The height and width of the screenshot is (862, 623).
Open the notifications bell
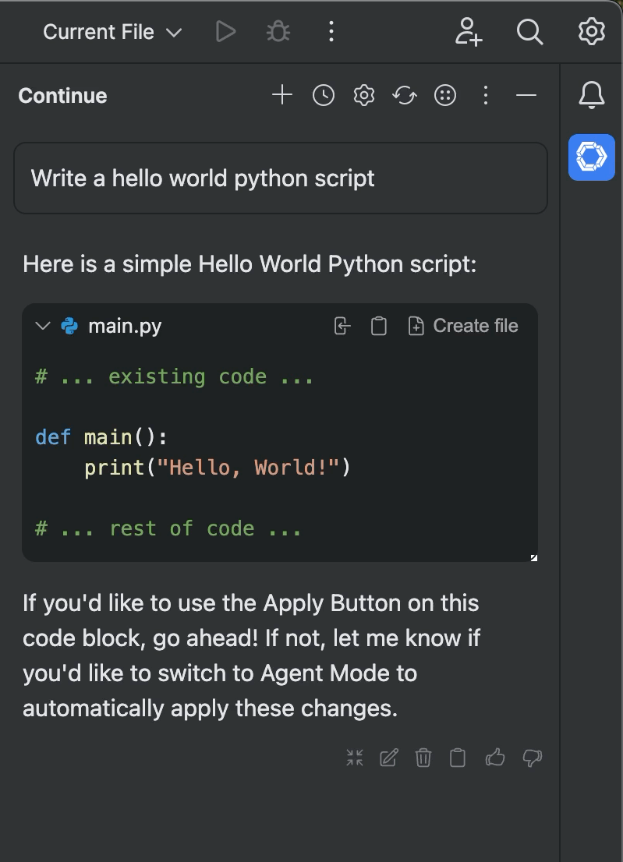[x=591, y=96]
